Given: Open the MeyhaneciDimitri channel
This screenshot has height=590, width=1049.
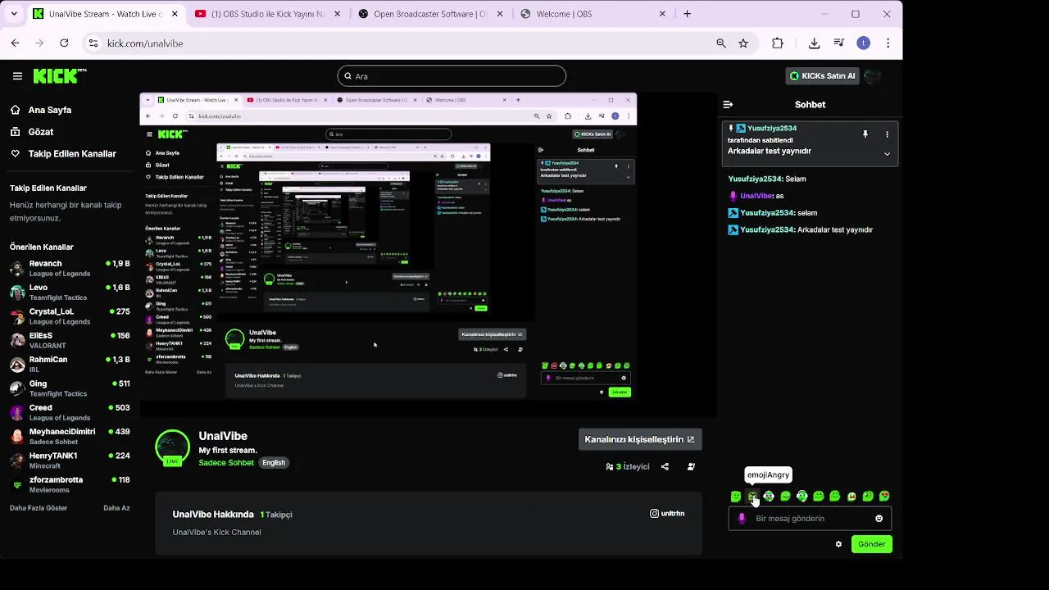Looking at the screenshot, I should tap(70, 437).
